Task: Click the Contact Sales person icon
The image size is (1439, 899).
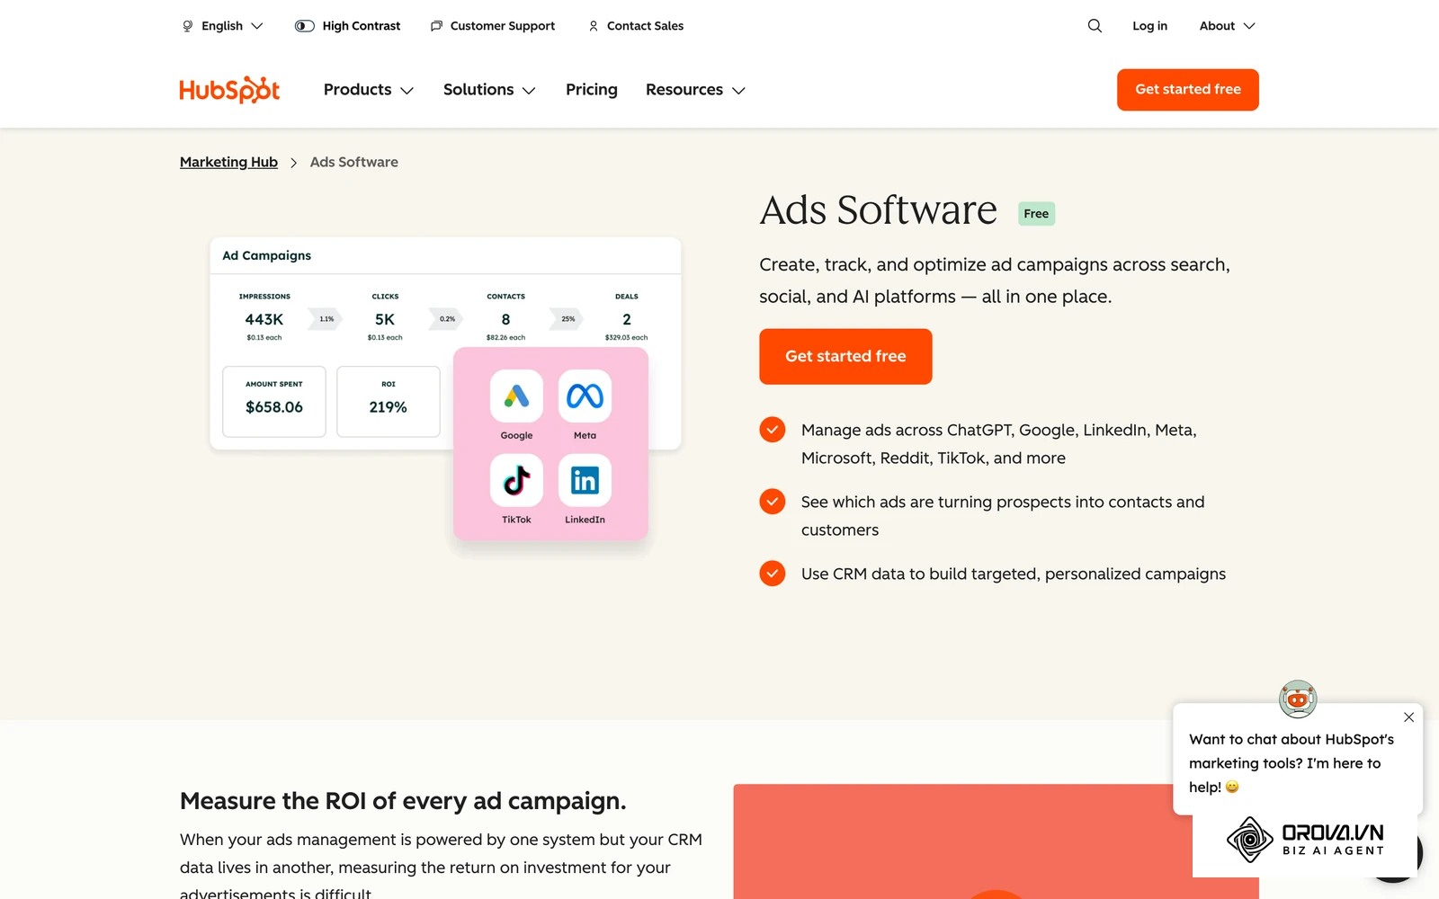Action: [594, 26]
